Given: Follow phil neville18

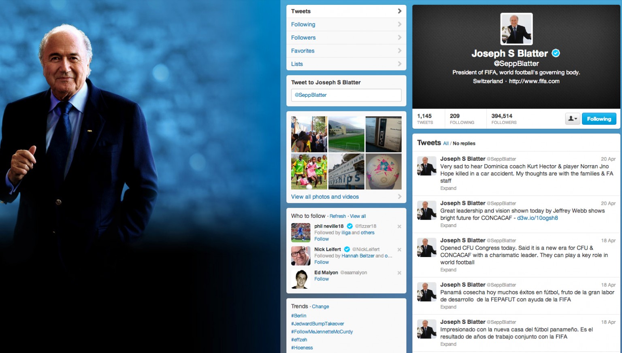Looking at the screenshot, I should pyautogui.click(x=322, y=239).
